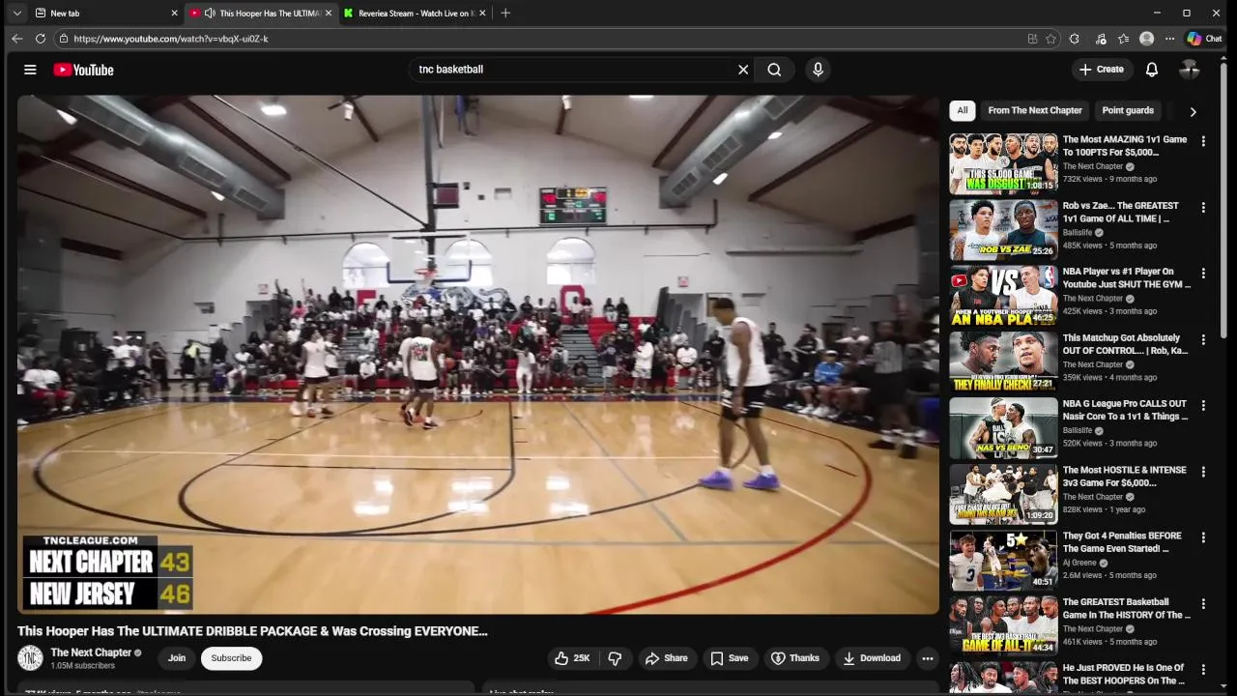Click the magnifier search button
Screen dimensions: 1237x696
pyautogui.click(x=774, y=70)
